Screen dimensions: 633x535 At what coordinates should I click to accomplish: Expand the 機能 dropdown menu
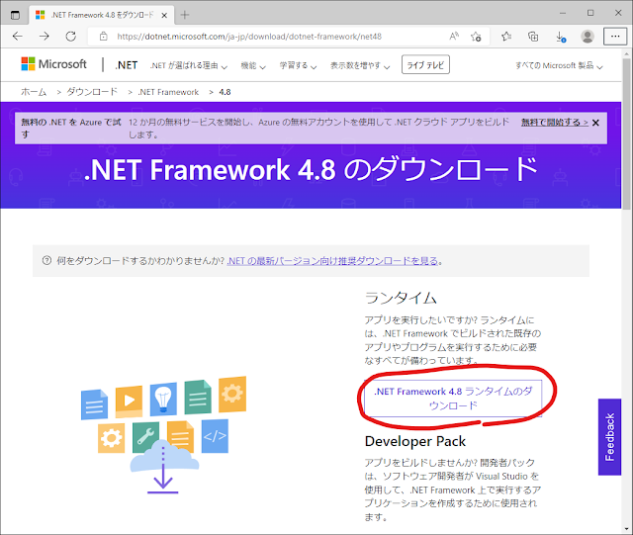(253, 66)
